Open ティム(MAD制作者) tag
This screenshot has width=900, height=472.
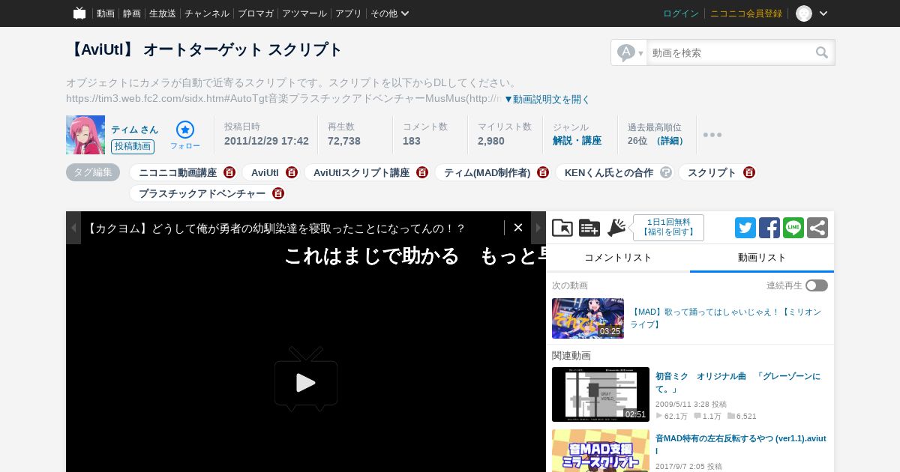pyautogui.click(x=487, y=172)
